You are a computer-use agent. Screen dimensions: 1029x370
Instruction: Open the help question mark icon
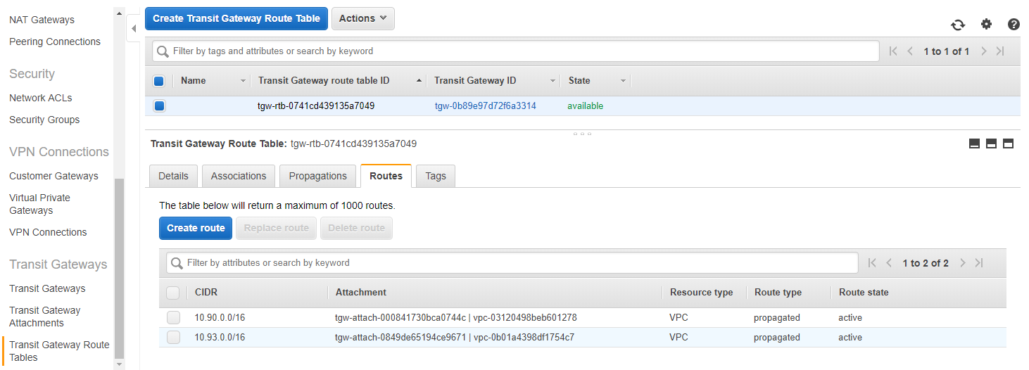coord(1014,25)
